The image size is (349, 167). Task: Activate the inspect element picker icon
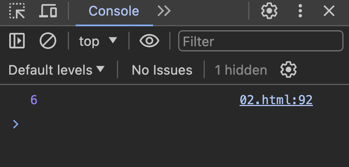pos(17,11)
